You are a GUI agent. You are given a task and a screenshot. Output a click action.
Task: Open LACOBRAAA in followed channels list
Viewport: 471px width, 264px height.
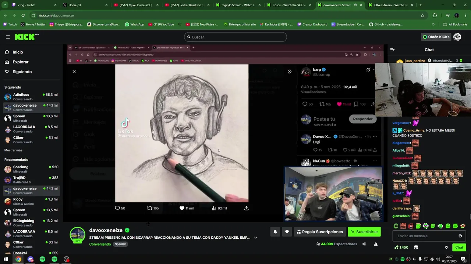click(x=31, y=129)
